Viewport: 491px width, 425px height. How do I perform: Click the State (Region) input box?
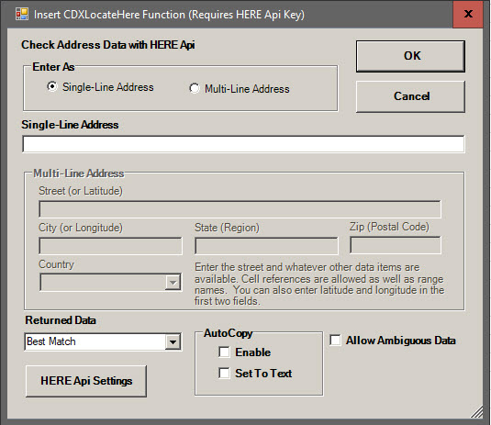[266, 245]
